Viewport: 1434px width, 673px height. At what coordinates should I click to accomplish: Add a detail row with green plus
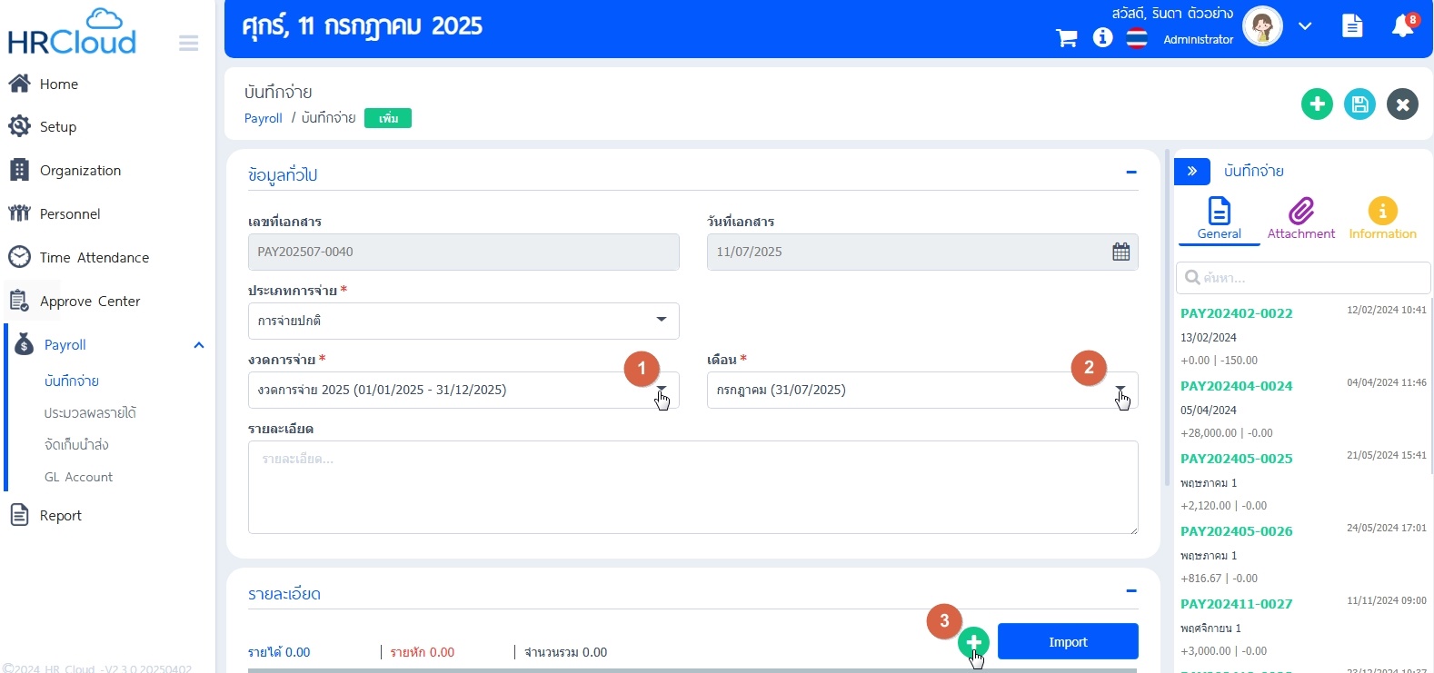click(973, 642)
